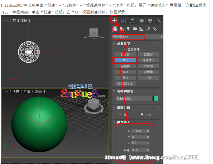Click the 茶壶 teapot button

pyautogui.click(x=125, y=78)
